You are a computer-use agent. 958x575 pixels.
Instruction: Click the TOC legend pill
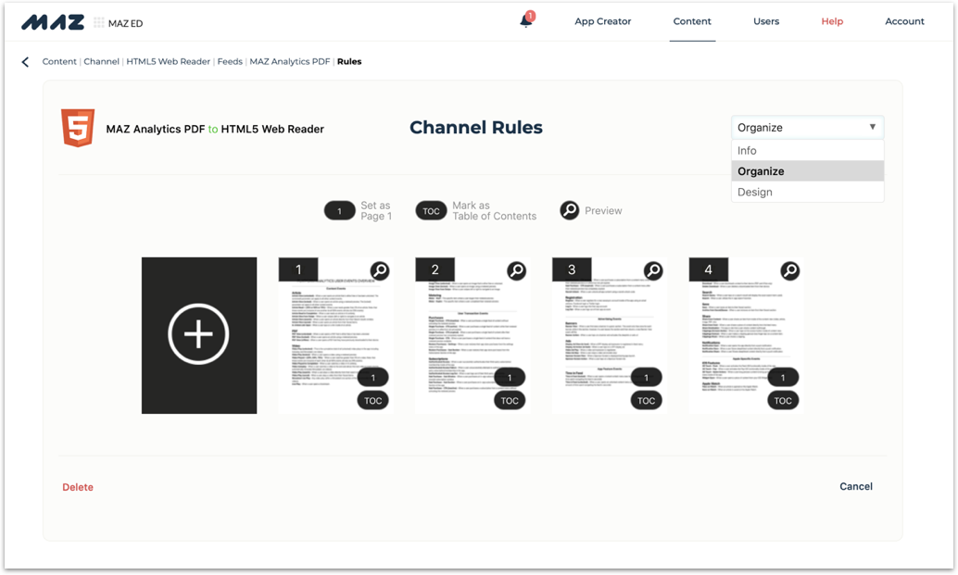pyautogui.click(x=432, y=211)
